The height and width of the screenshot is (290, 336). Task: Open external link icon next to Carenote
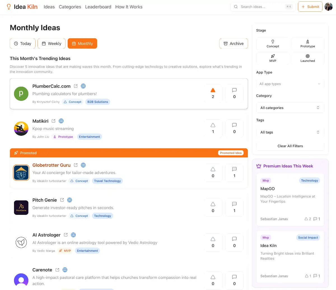coord(57,270)
